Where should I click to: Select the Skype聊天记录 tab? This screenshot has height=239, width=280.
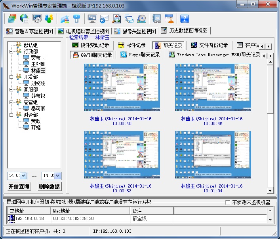coord(140,55)
